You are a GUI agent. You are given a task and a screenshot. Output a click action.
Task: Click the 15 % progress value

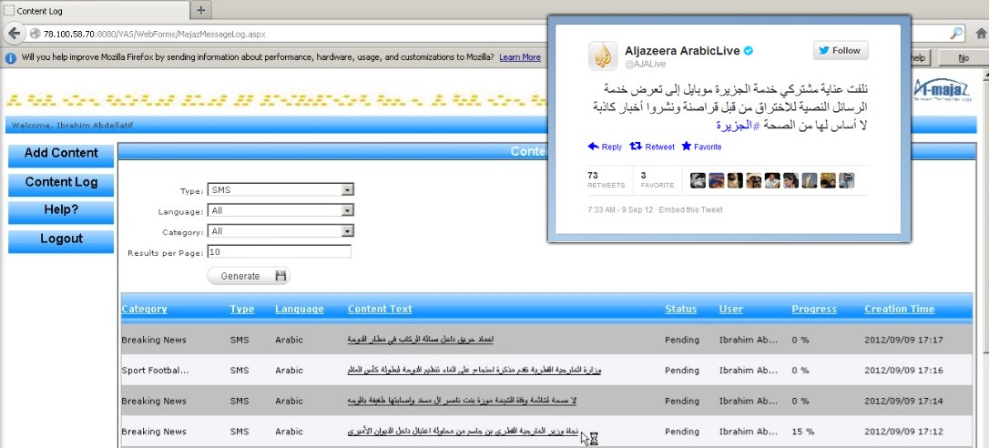click(803, 432)
